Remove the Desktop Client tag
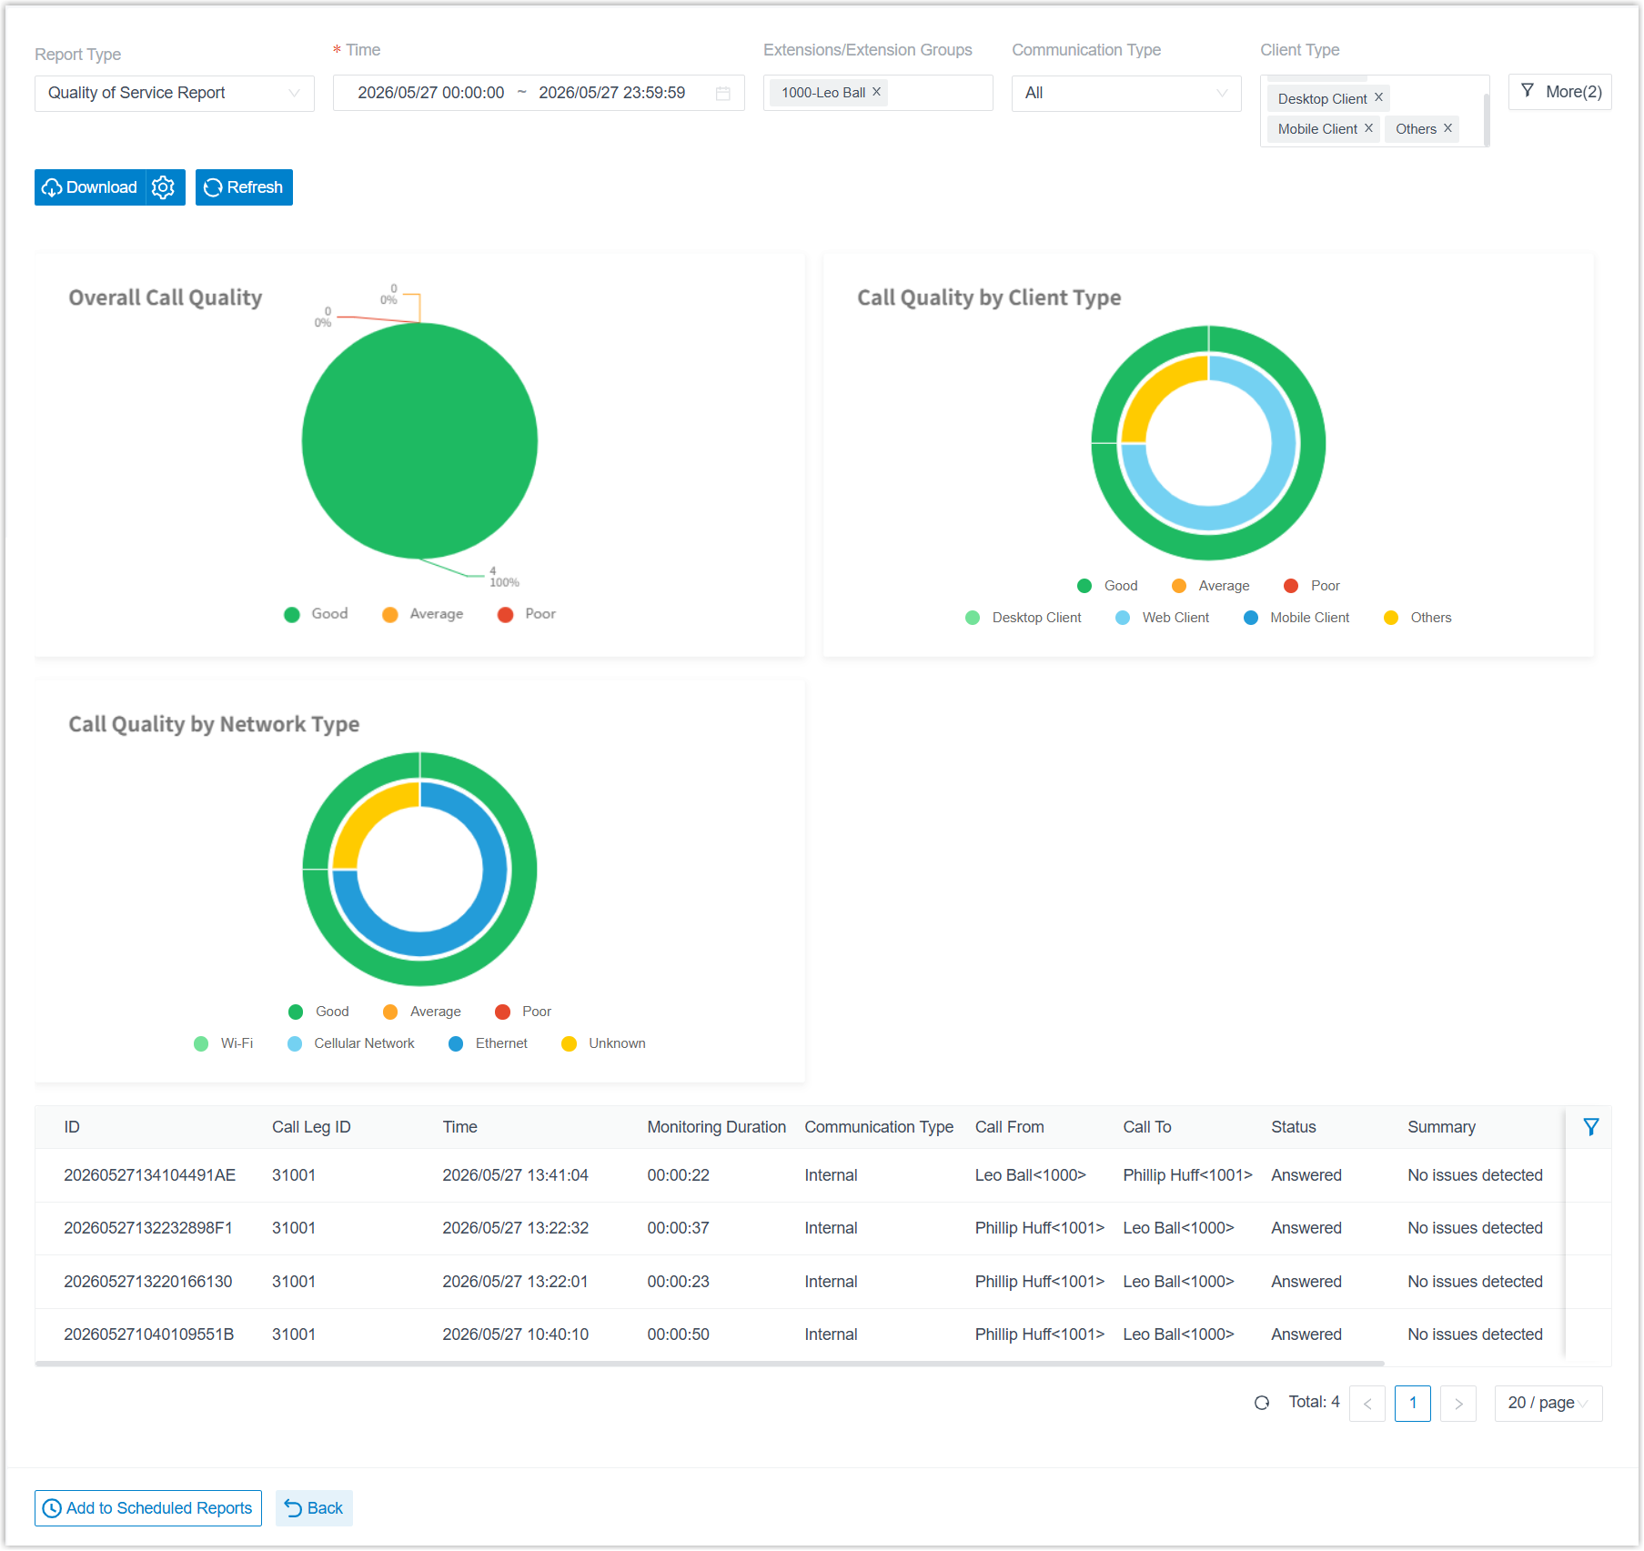The image size is (1644, 1551). (1378, 97)
